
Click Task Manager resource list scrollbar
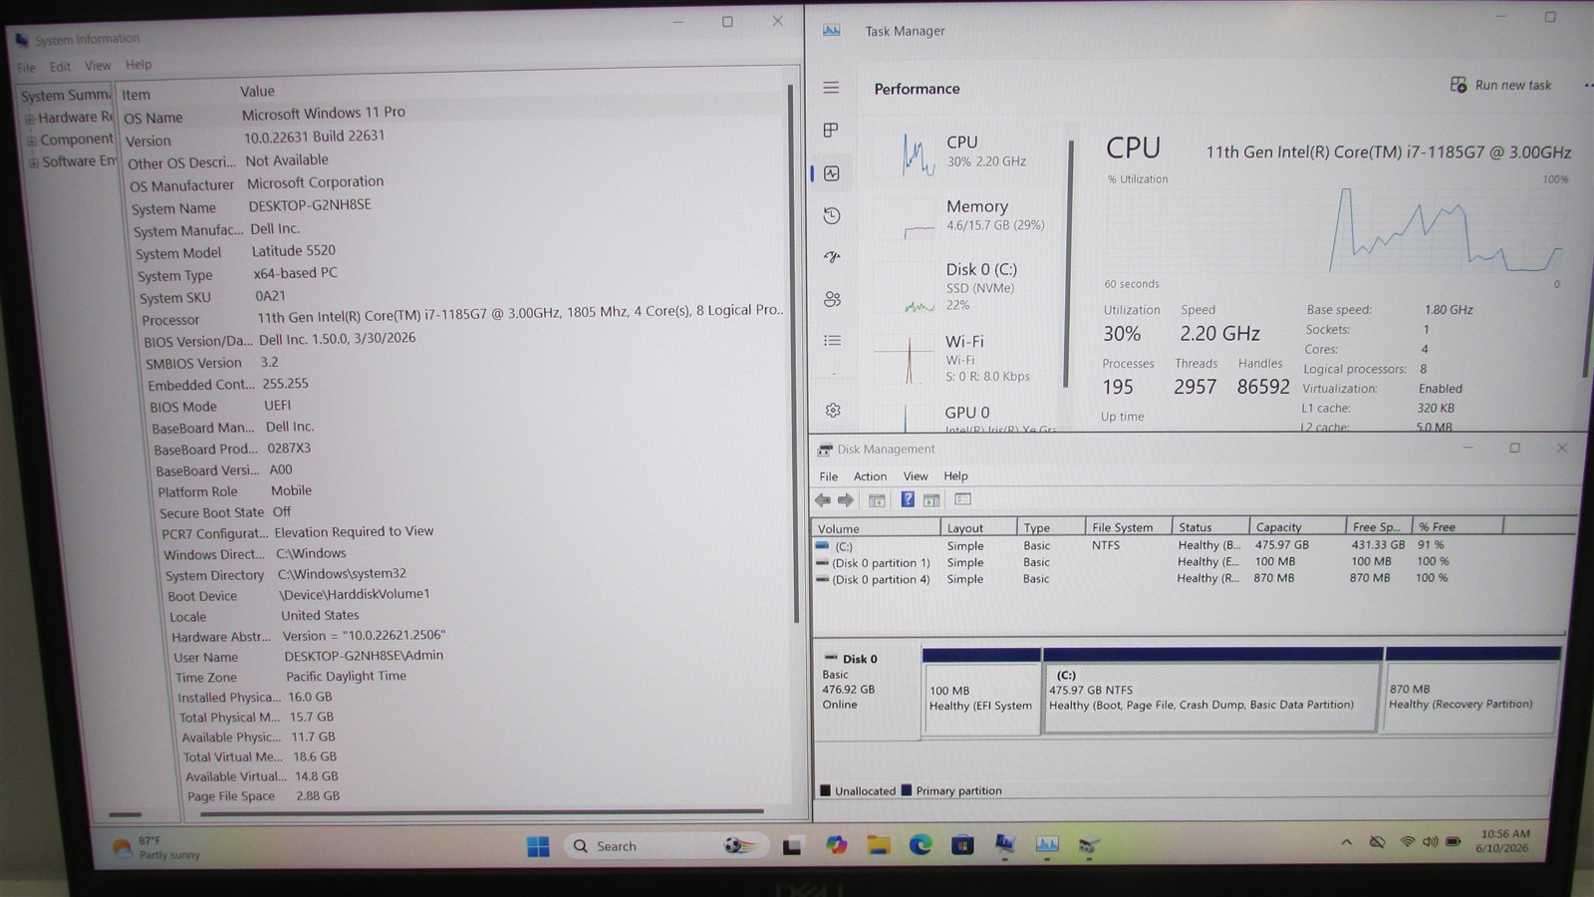[x=1068, y=263]
